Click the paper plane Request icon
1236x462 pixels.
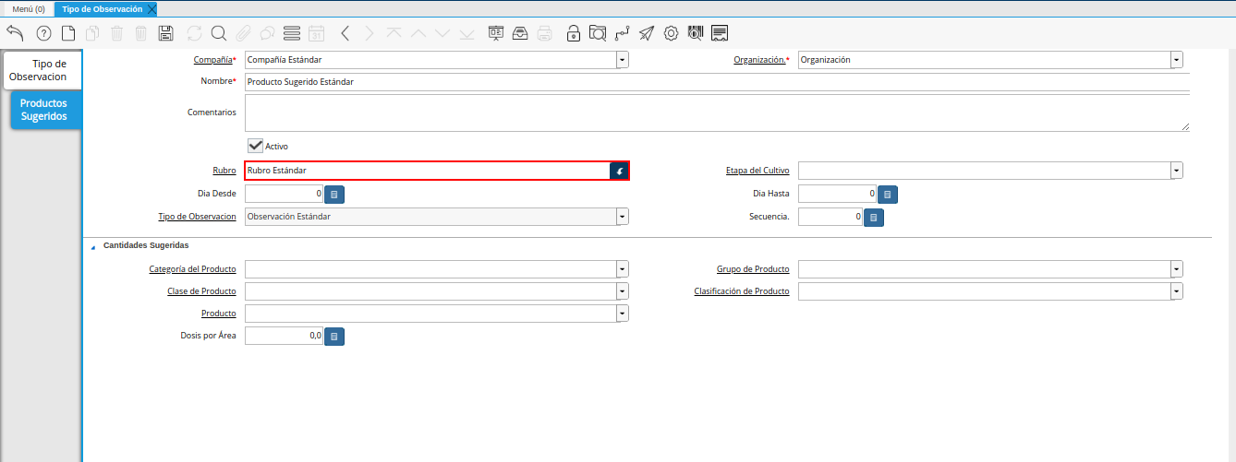(x=647, y=33)
